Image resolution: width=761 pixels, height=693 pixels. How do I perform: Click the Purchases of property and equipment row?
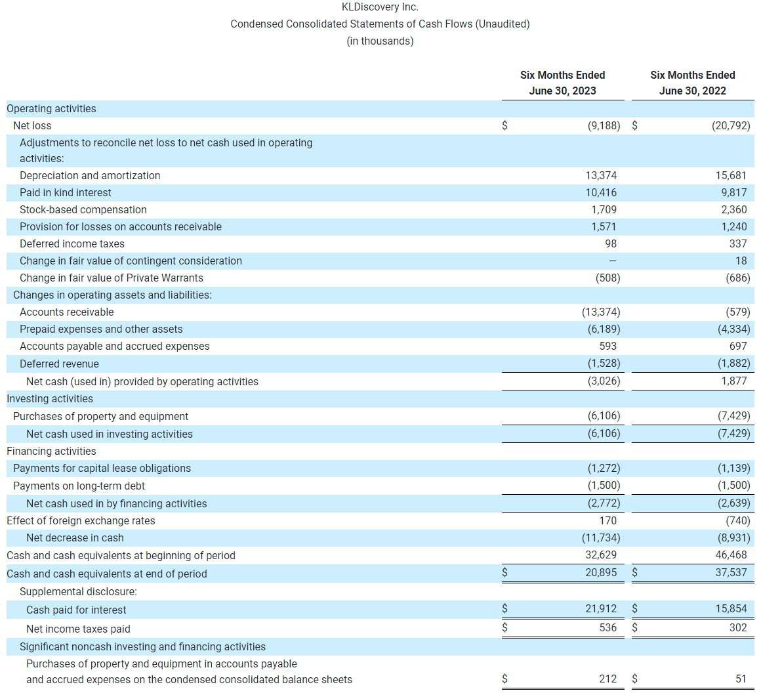(100, 416)
